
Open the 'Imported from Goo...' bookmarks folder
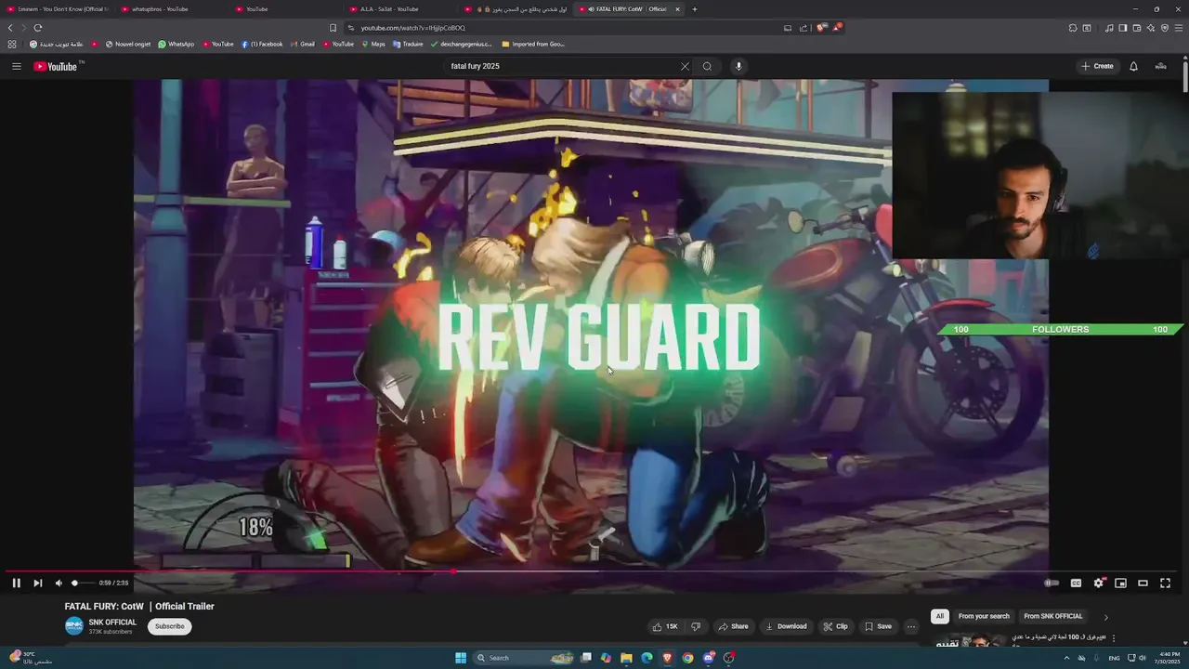click(x=532, y=44)
